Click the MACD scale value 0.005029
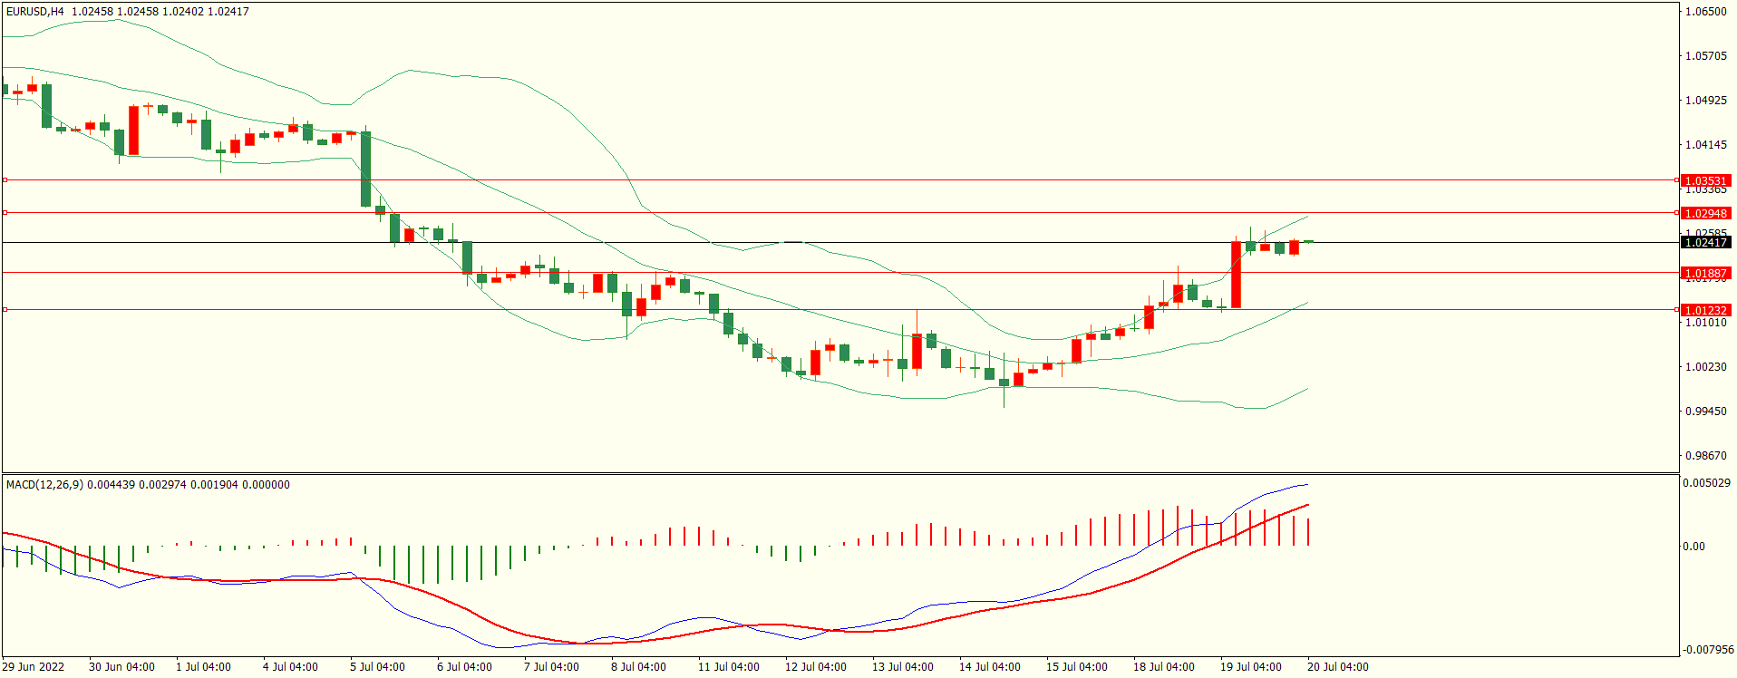 [1706, 483]
